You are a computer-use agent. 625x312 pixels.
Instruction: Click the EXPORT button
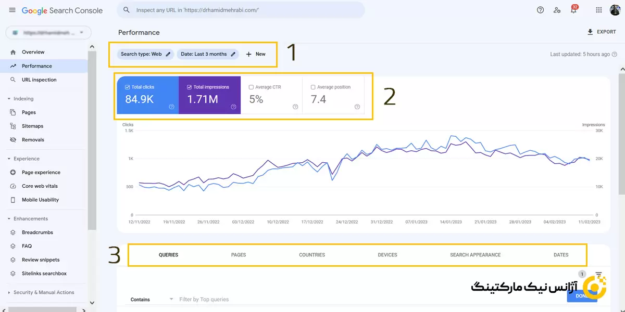[x=602, y=32]
